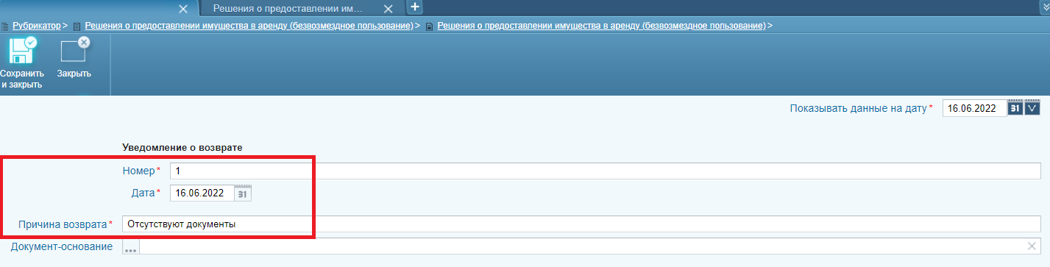Open second Решения о предоставлении имущества breadcrumb
This screenshot has width=1050, height=267.
pyautogui.click(x=601, y=26)
